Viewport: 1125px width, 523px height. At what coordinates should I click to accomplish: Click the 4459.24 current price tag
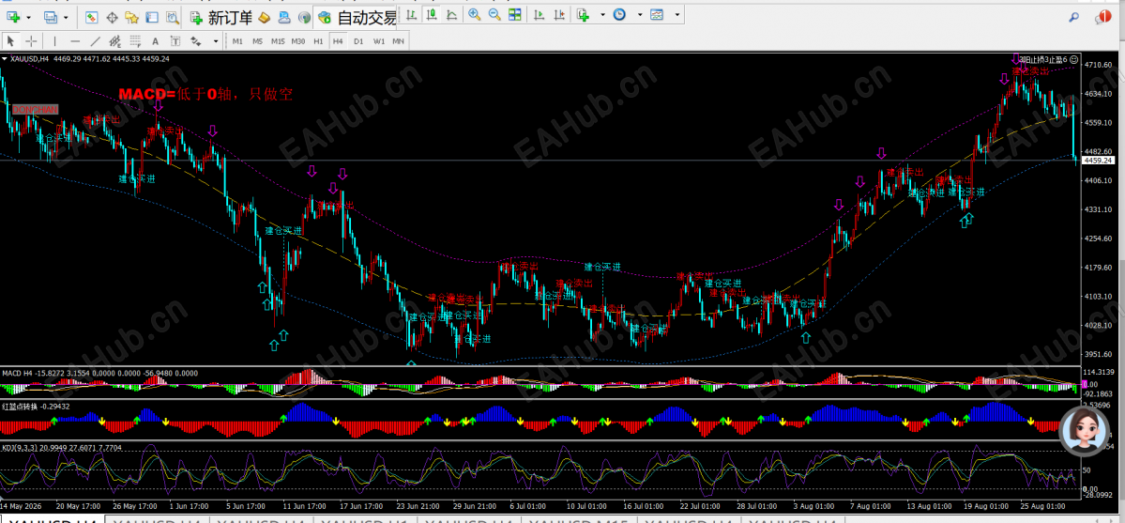1099,161
